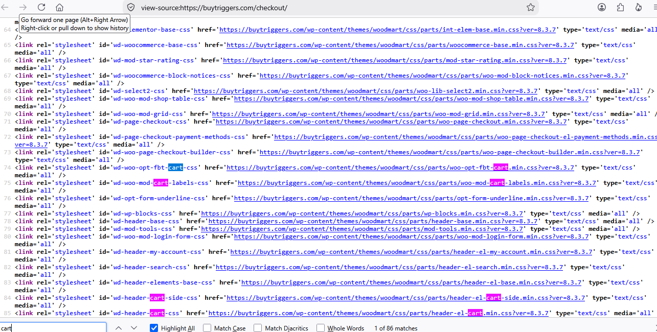
Task: Click the flame icon in the toolbar
Action: coord(638,7)
